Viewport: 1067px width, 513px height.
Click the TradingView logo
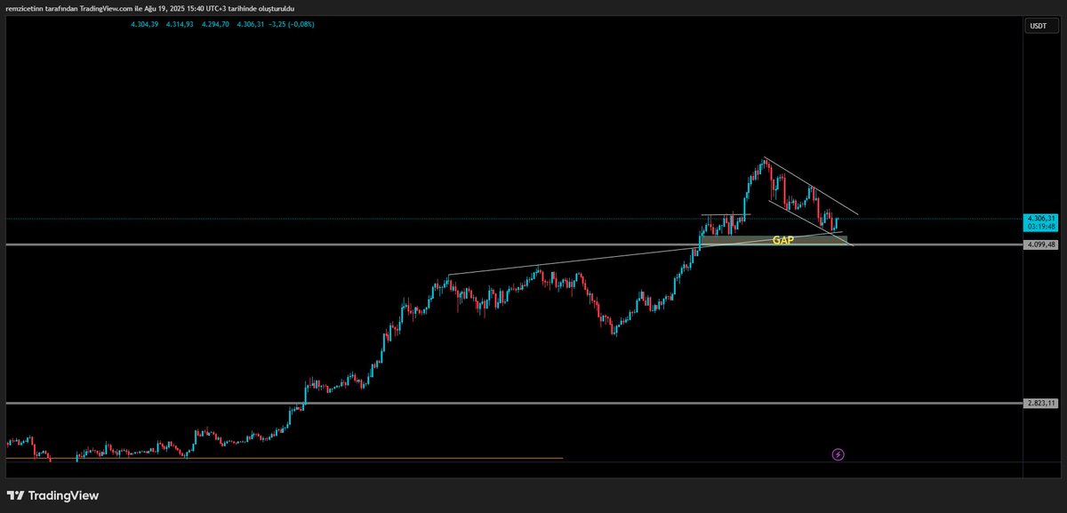pyautogui.click(x=52, y=495)
